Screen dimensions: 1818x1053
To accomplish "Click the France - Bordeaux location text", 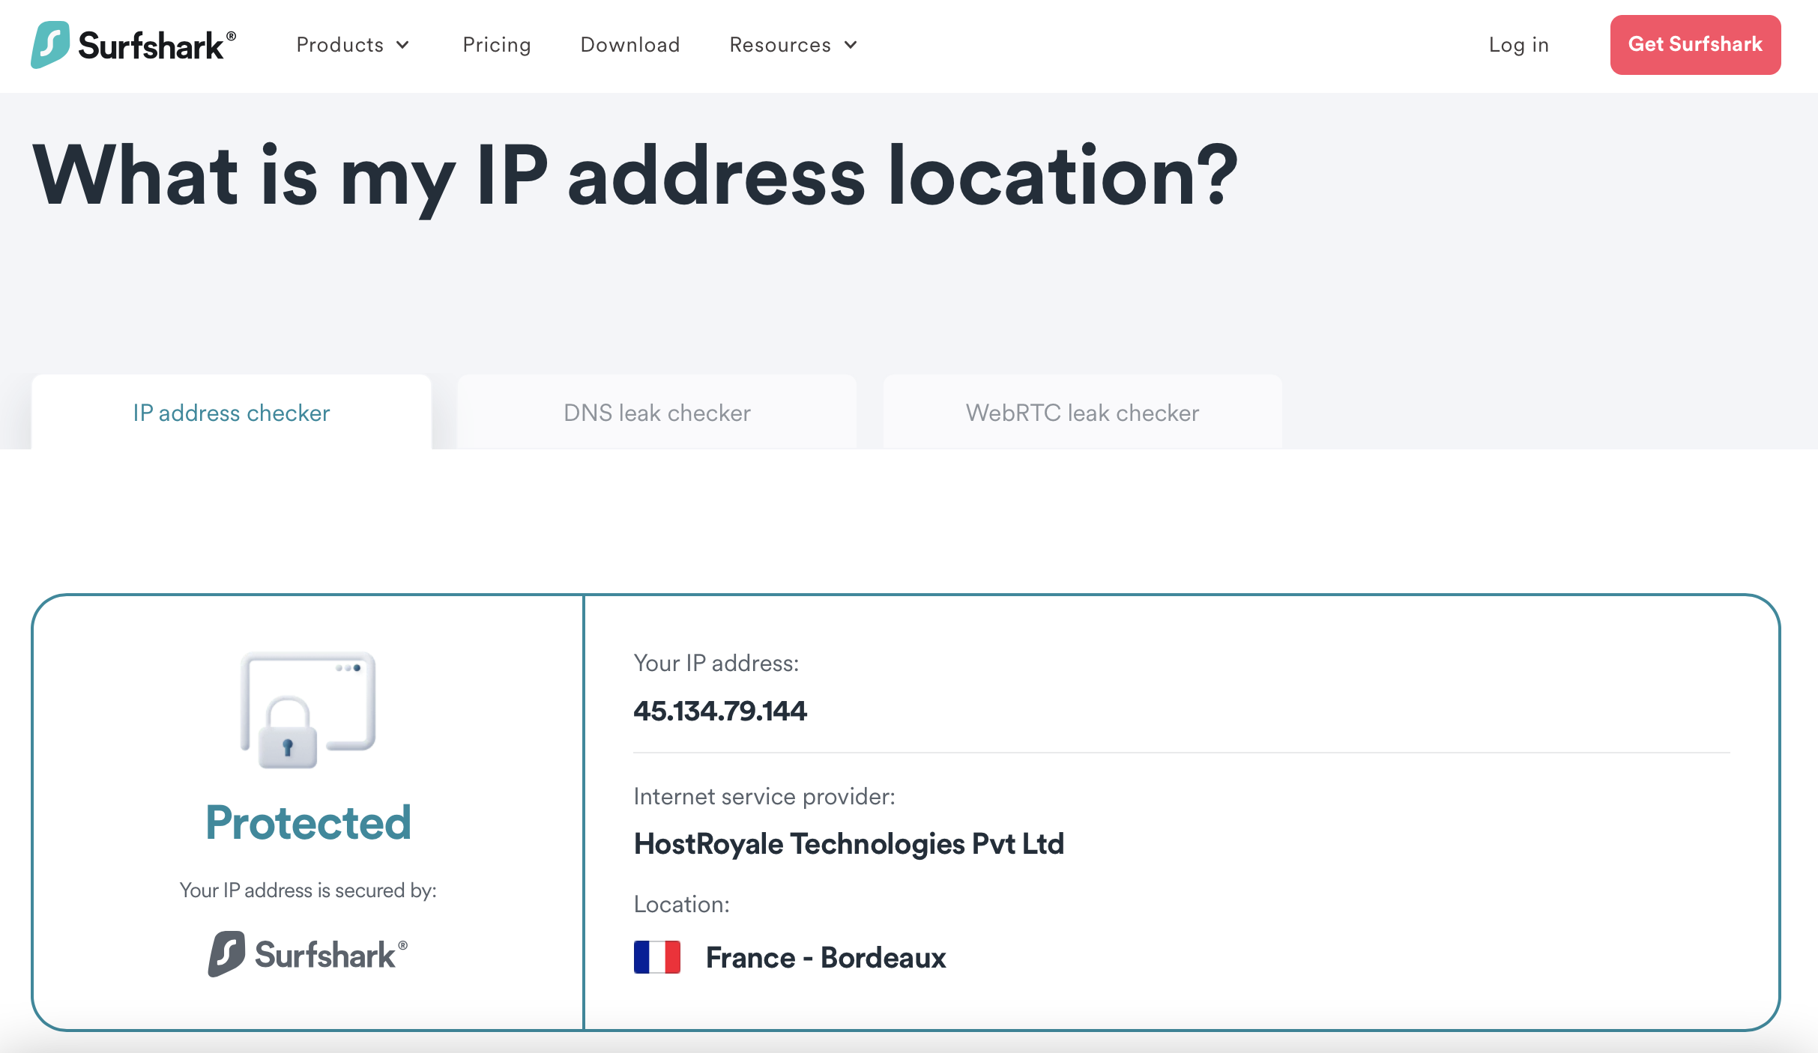I will (826, 958).
